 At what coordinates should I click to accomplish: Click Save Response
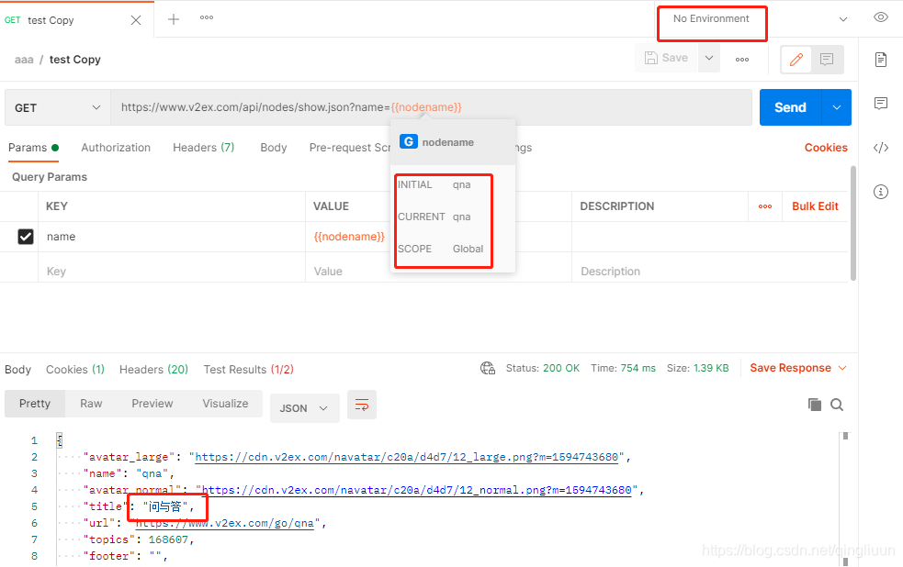click(x=790, y=368)
